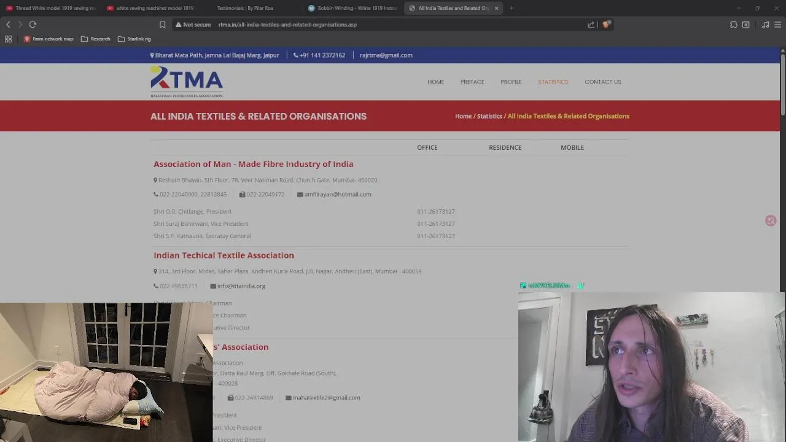
Task: Open the browser hamburger menu
Action: click(778, 25)
